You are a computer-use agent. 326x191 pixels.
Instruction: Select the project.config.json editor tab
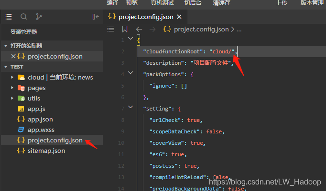(145, 17)
